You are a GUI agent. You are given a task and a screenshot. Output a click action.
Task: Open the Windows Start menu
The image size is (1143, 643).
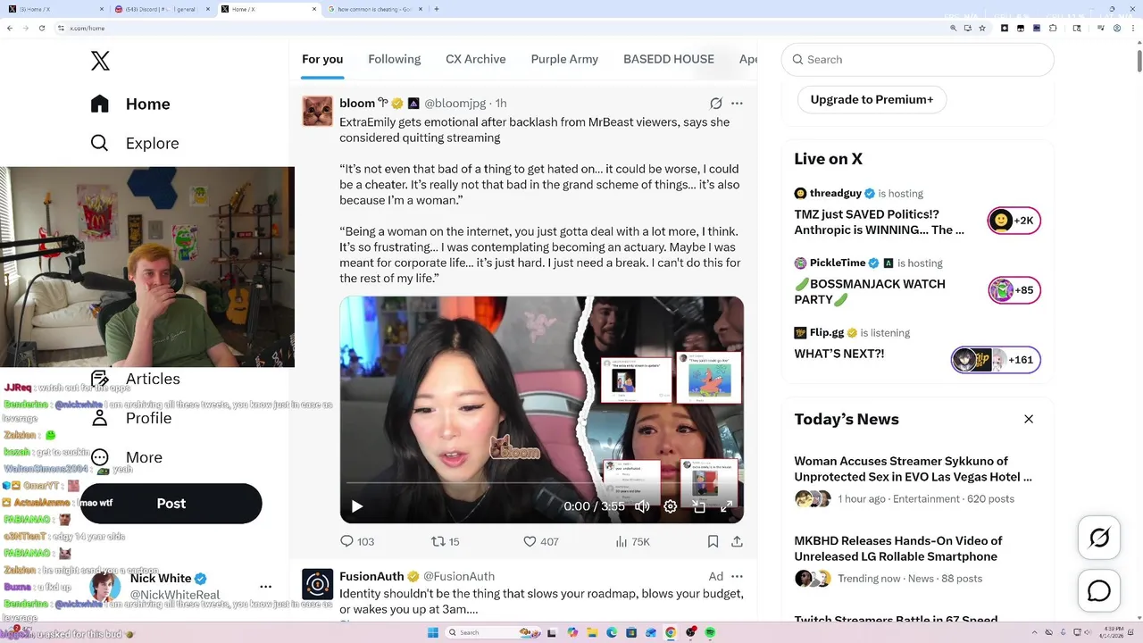(433, 632)
